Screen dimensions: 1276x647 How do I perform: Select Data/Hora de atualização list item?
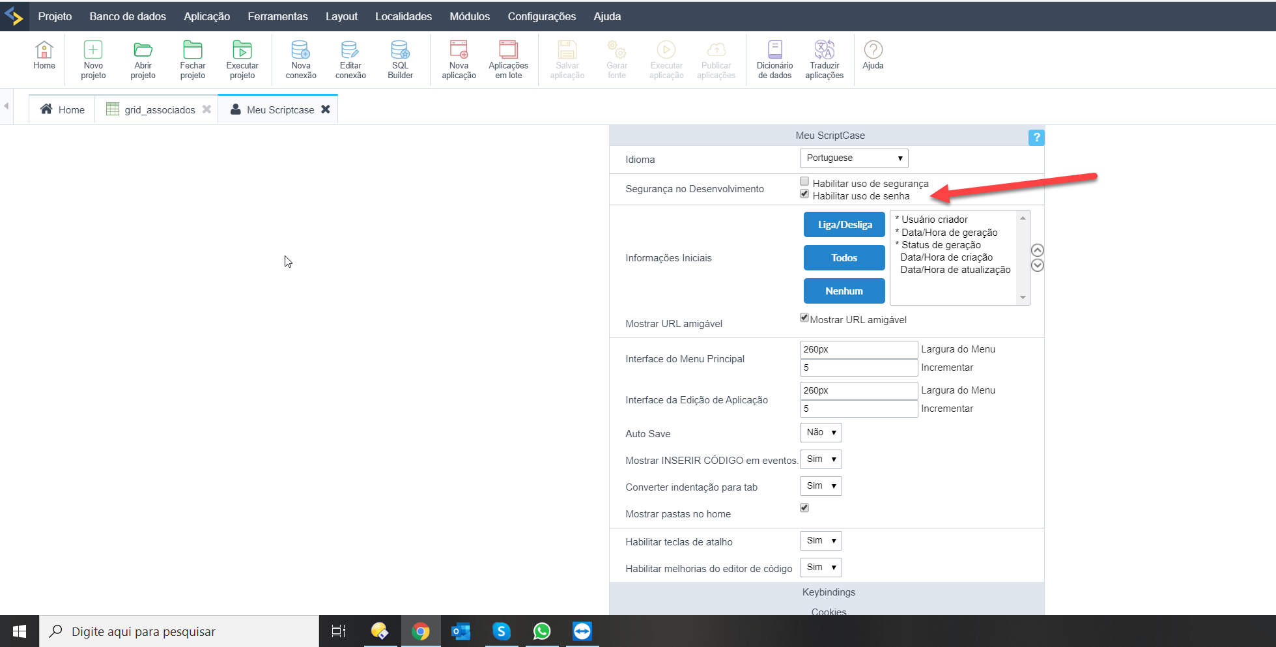point(955,270)
